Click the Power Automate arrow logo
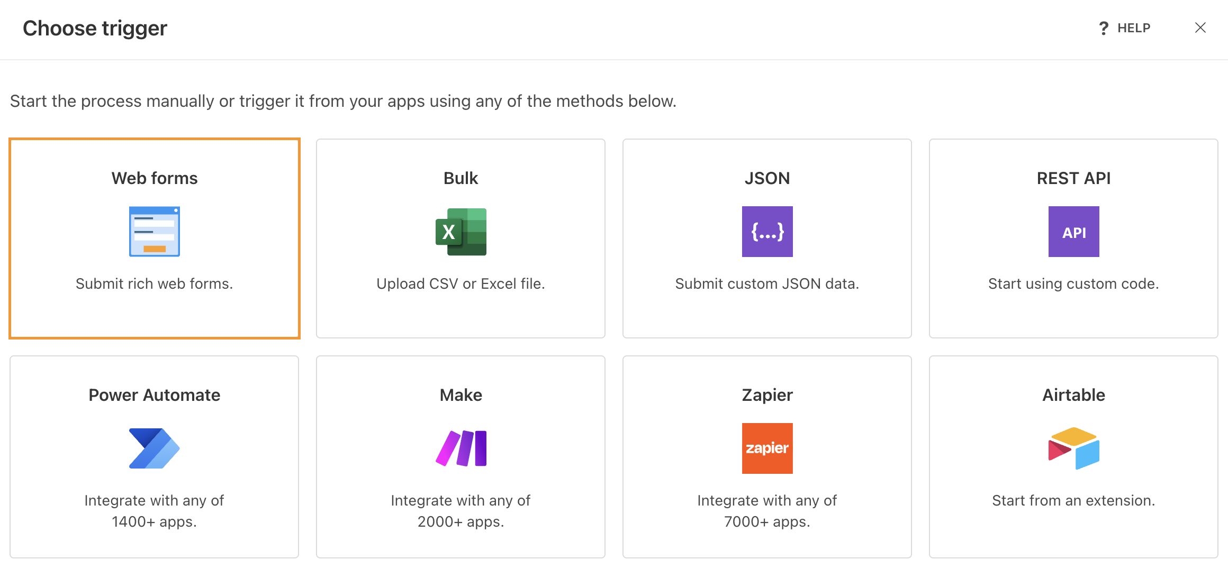The width and height of the screenshot is (1228, 569). [x=154, y=448]
